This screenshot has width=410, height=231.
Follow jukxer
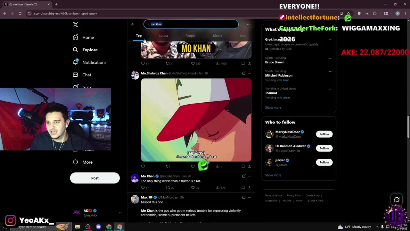[324, 162]
